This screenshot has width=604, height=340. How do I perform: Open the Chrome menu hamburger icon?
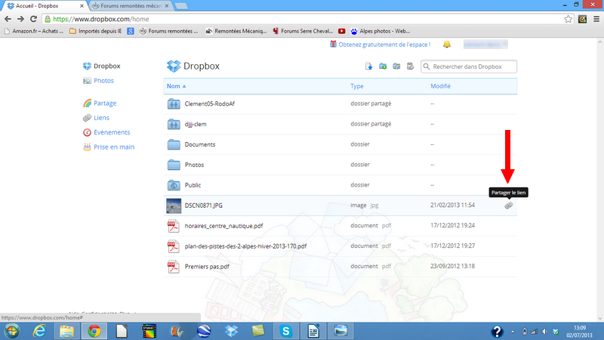(x=596, y=19)
